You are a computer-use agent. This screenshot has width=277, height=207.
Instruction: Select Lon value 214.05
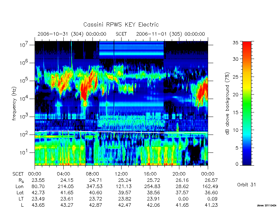click(65, 186)
